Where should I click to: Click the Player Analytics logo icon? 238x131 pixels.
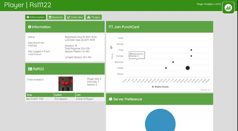[228, 8]
